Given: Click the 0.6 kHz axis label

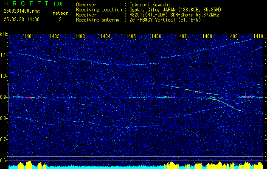Looking at the screenshot, I should tap(4, 161).
